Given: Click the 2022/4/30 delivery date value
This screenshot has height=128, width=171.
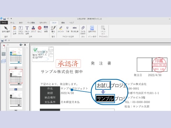Looking at the screenshot, I should pyautogui.click(x=67, y=93).
